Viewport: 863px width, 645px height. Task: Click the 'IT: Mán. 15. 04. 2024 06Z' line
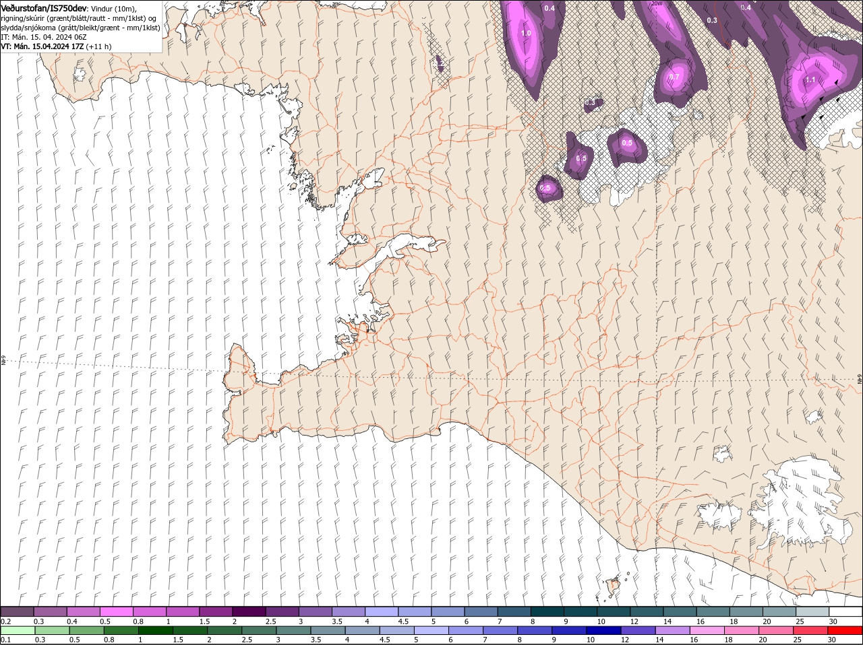[x=44, y=37]
